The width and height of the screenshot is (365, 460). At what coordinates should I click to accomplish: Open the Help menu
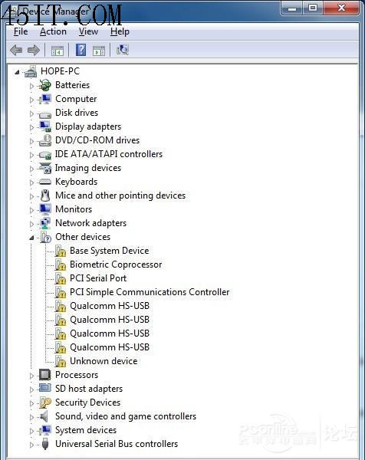(120, 31)
